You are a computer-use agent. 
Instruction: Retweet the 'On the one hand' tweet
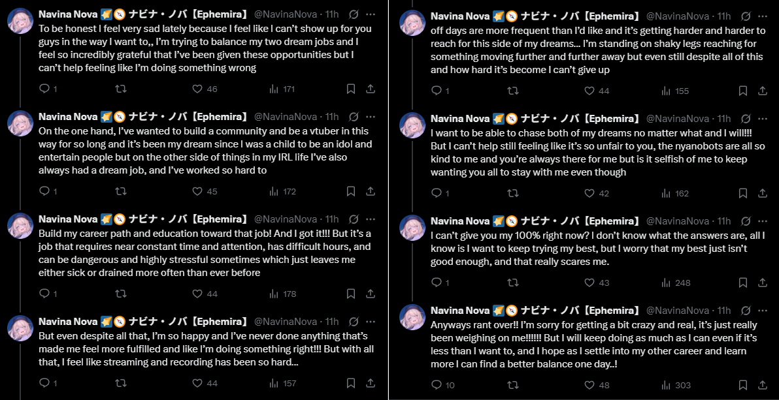click(121, 191)
